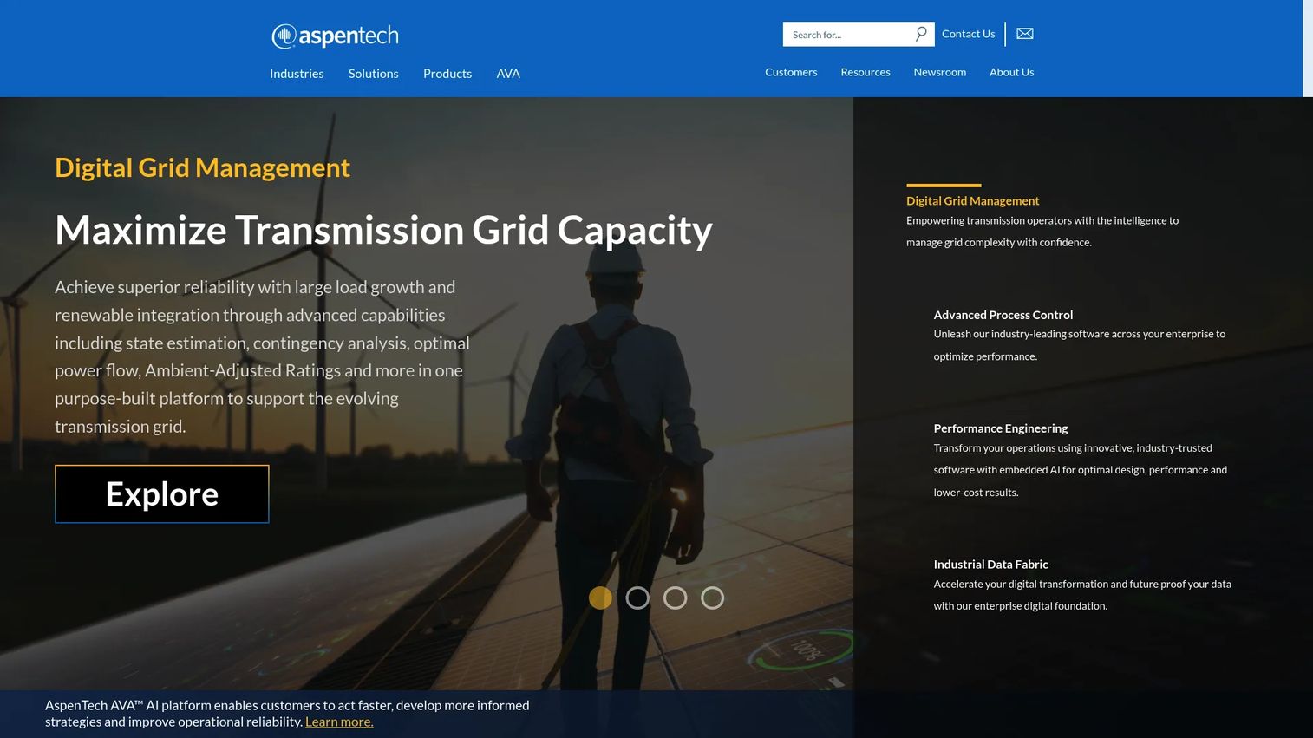Open the email envelope icon
Screen dimensions: 1313x738
1025,34
